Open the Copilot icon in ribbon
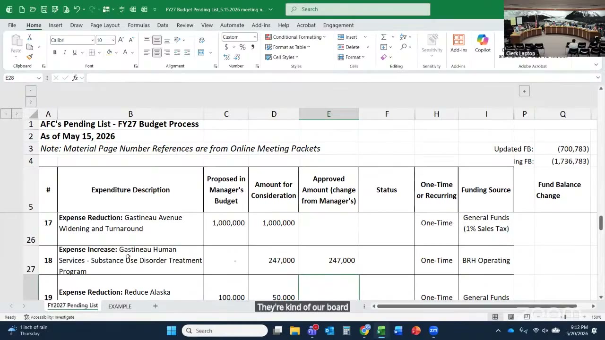 483,43
